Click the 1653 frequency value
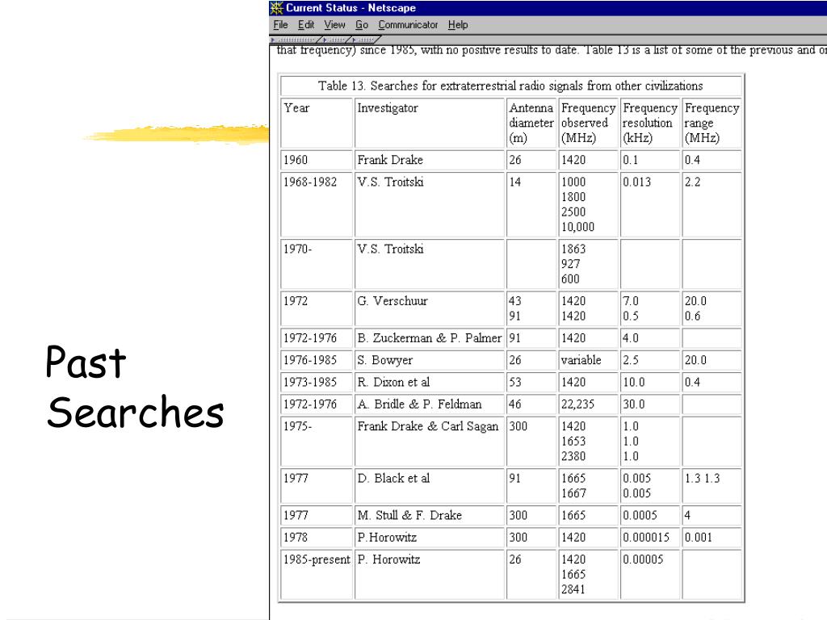The width and height of the screenshot is (827, 620). coord(573,442)
